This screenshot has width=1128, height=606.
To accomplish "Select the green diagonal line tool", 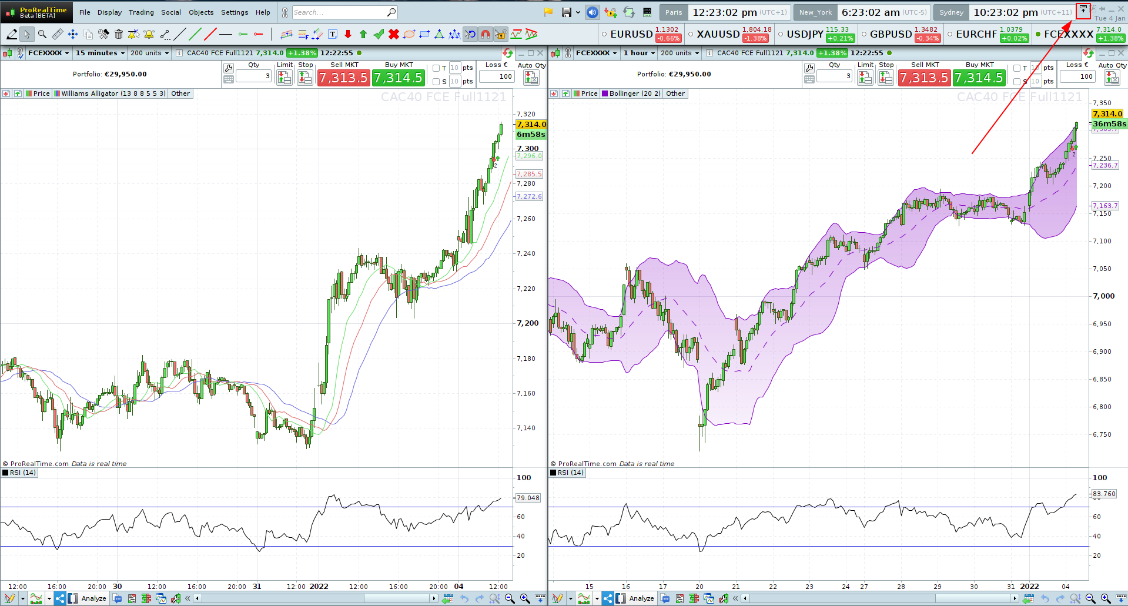I will click(x=195, y=34).
